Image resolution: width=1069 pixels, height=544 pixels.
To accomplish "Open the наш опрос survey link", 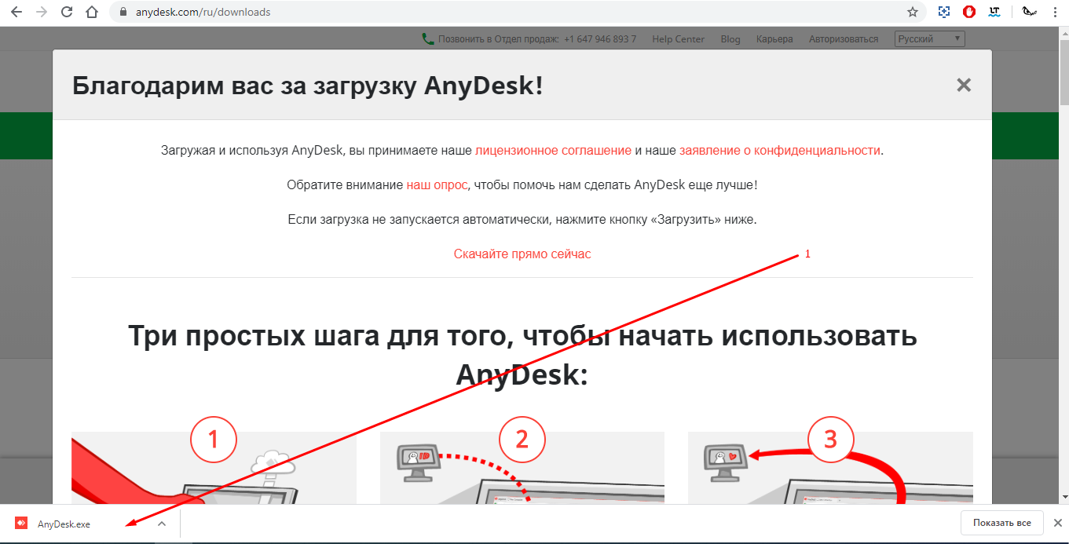I will [437, 185].
